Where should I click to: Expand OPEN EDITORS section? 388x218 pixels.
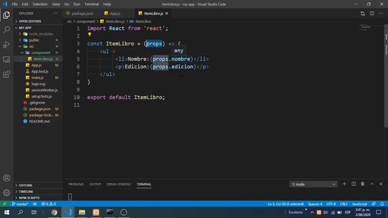[38, 21]
